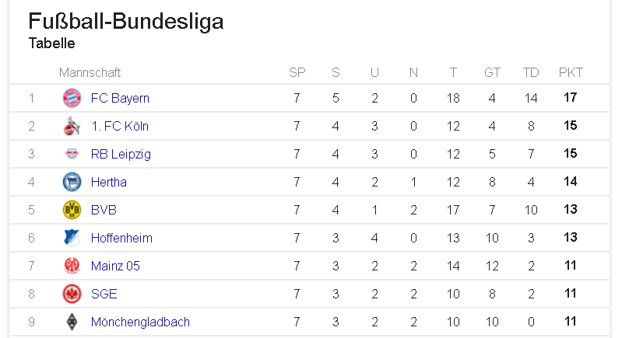Click the Mainz 05 red logo
The width and height of the screenshot is (629, 338).
[x=72, y=266]
